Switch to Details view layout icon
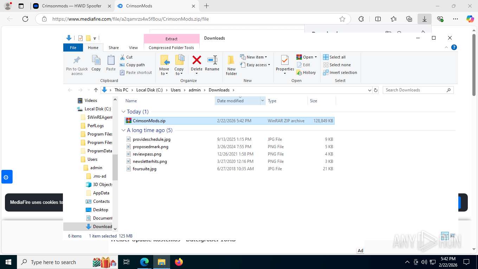This screenshot has height=269, width=478. click(445, 236)
